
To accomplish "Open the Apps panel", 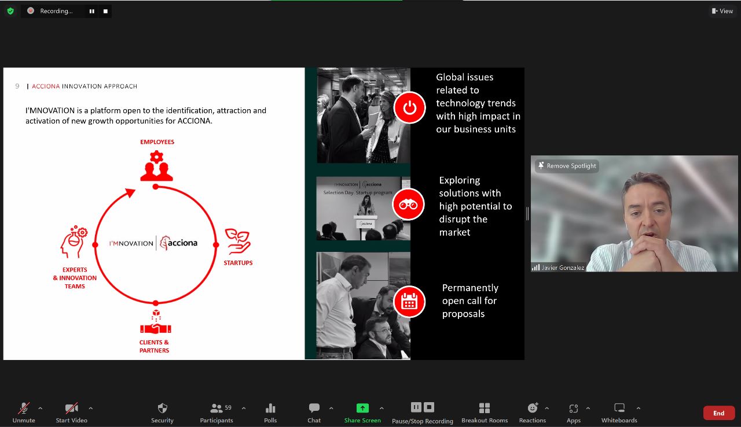I will coord(574,412).
